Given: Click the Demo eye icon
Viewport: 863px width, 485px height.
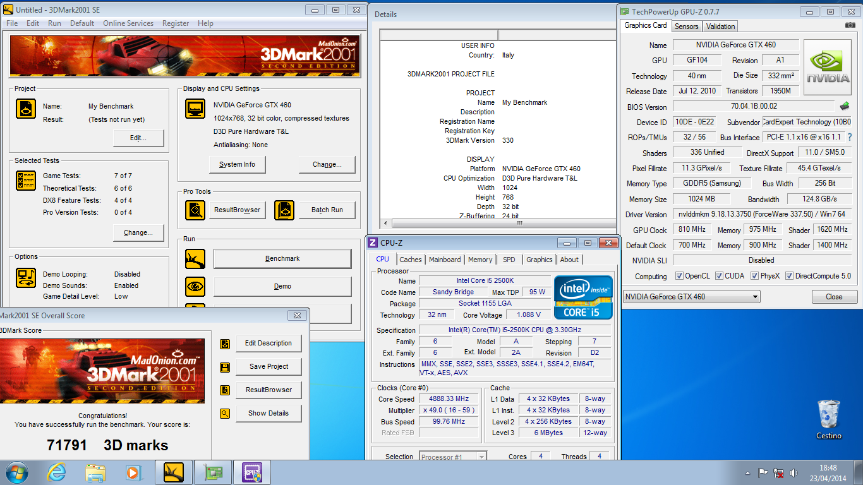Looking at the screenshot, I should coord(195,286).
